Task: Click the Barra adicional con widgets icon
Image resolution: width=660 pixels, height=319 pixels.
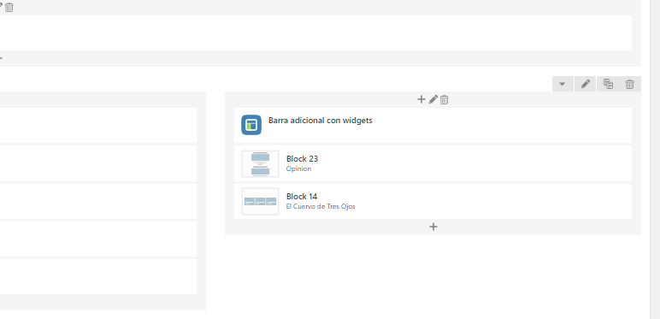Action: pyautogui.click(x=251, y=125)
